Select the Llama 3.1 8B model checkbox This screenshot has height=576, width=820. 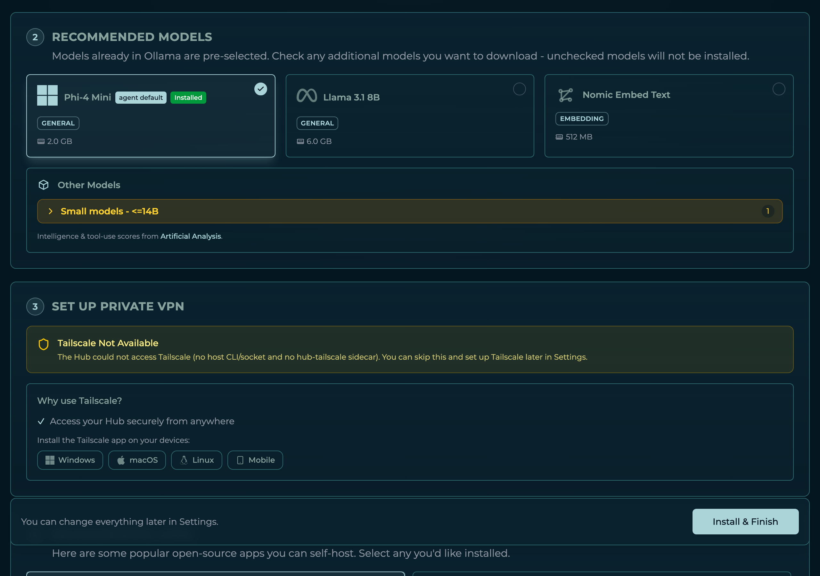(x=519, y=89)
